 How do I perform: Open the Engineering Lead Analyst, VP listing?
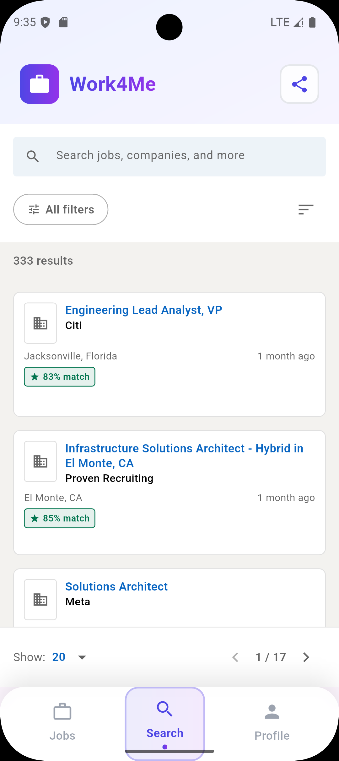click(143, 310)
